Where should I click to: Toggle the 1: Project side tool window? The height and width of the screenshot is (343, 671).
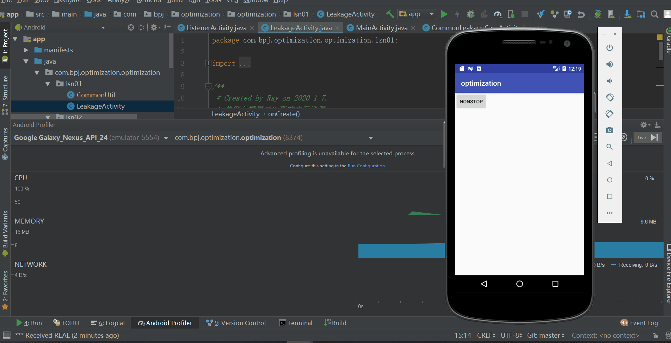point(5,46)
